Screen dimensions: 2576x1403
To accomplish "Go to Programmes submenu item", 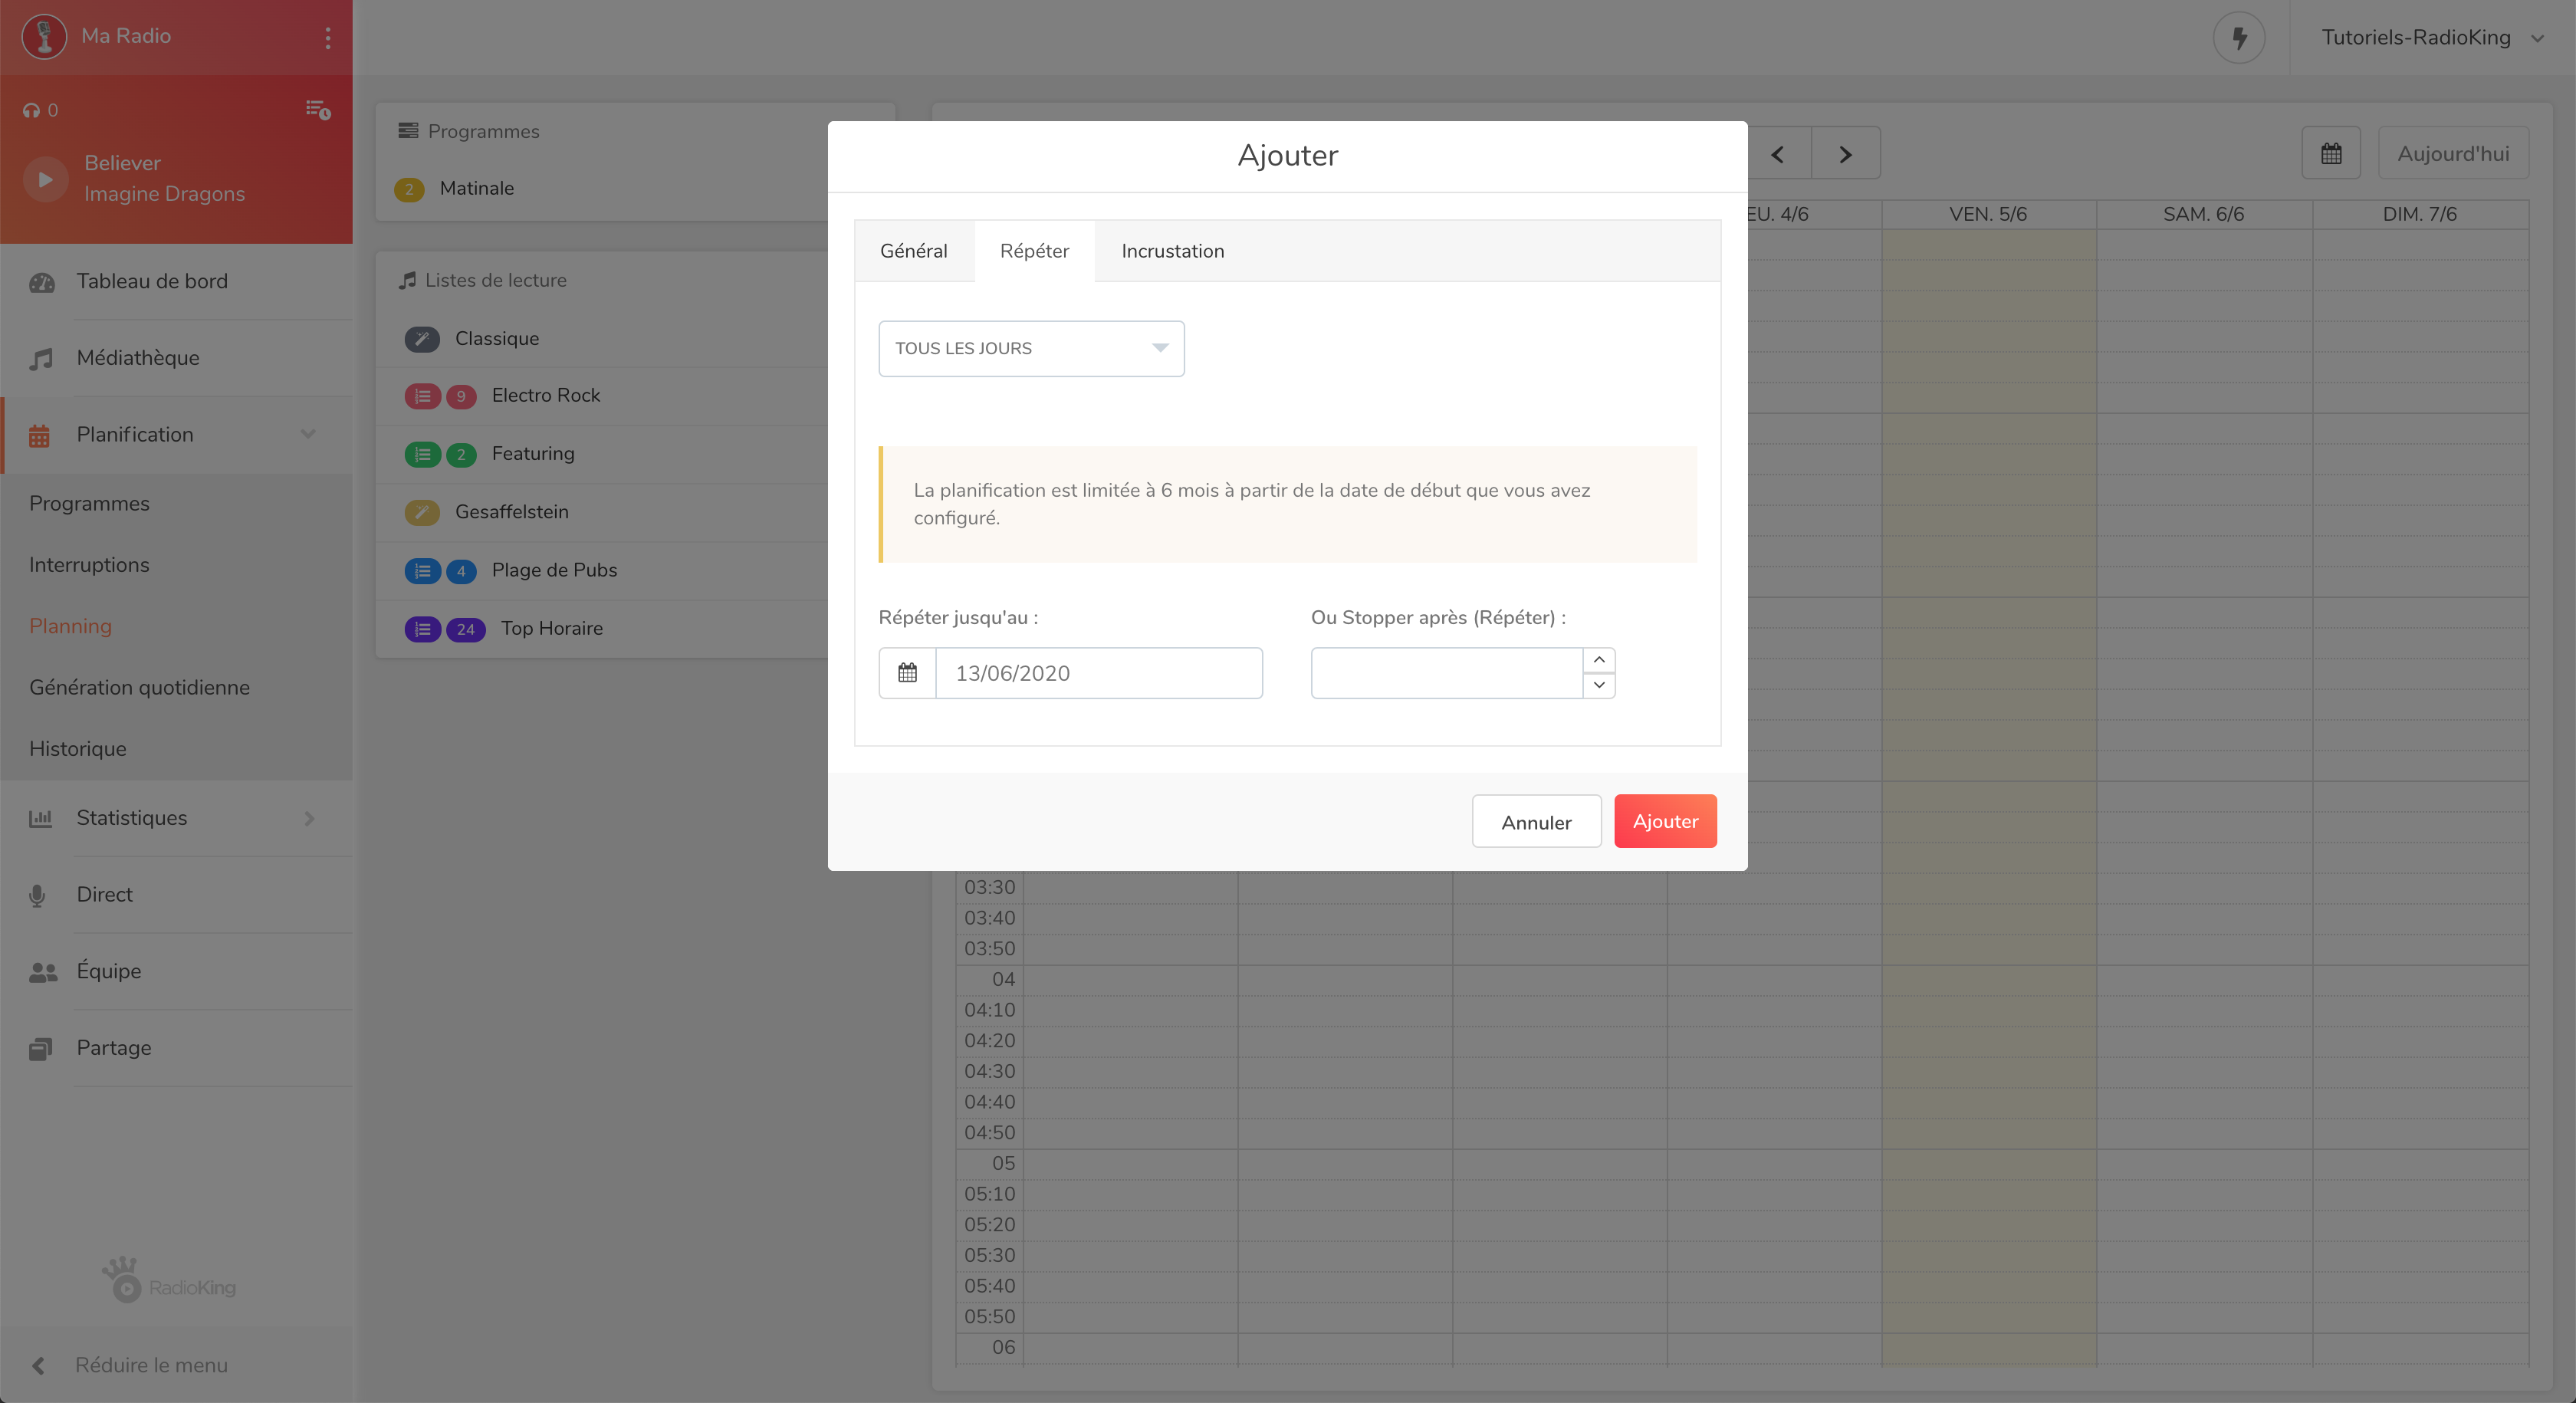I will tap(89, 503).
